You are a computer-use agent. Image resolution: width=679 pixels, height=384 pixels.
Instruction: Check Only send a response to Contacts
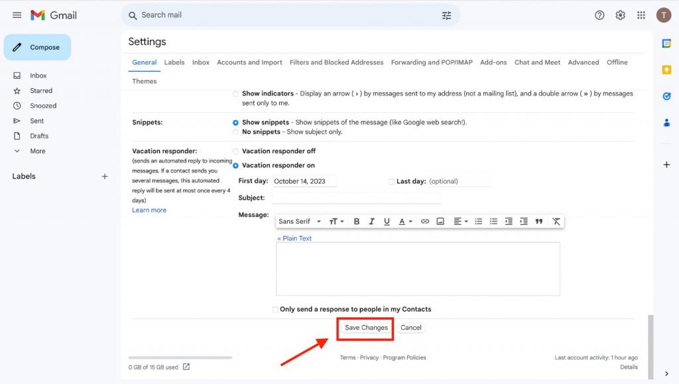coord(275,309)
